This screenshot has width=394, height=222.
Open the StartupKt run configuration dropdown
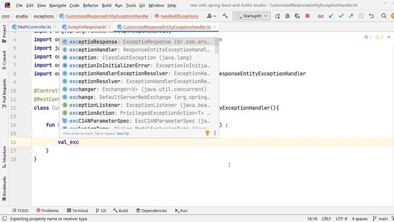(x=252, y=16)
